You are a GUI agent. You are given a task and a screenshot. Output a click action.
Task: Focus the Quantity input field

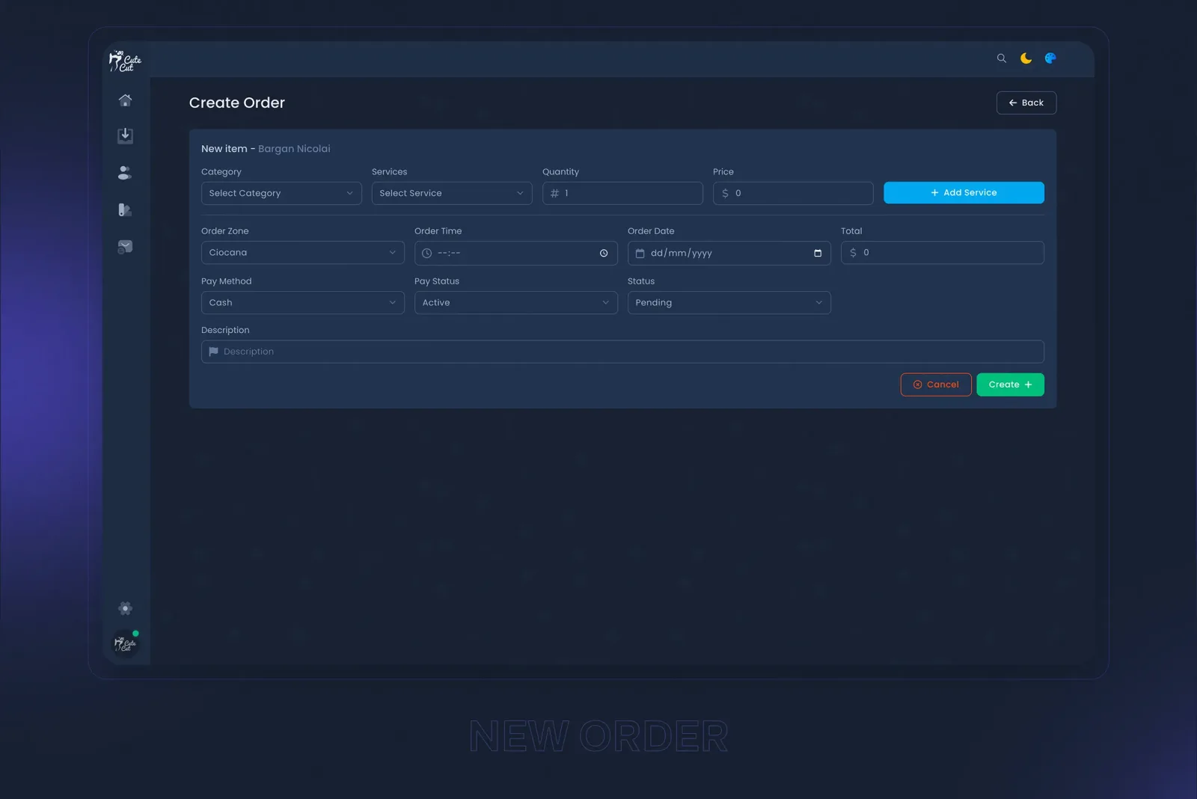[622, 193]
